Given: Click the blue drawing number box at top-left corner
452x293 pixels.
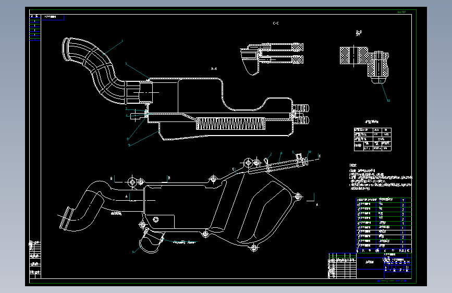Looking at the screenshot, I should (x=53, y=17).
